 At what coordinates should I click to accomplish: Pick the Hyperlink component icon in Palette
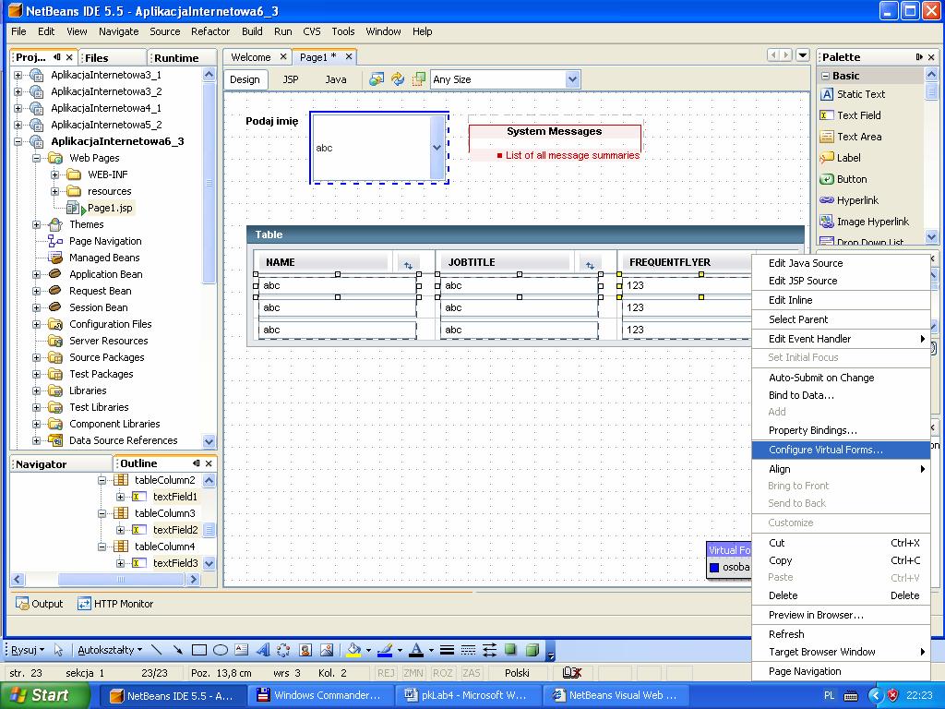click(x=827, y=200)
